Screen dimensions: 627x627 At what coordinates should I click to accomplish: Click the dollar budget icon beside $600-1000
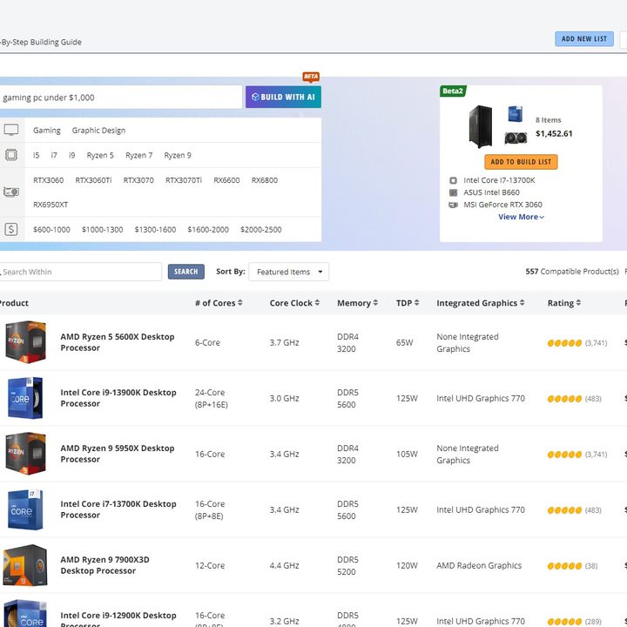tap(11, 229)
